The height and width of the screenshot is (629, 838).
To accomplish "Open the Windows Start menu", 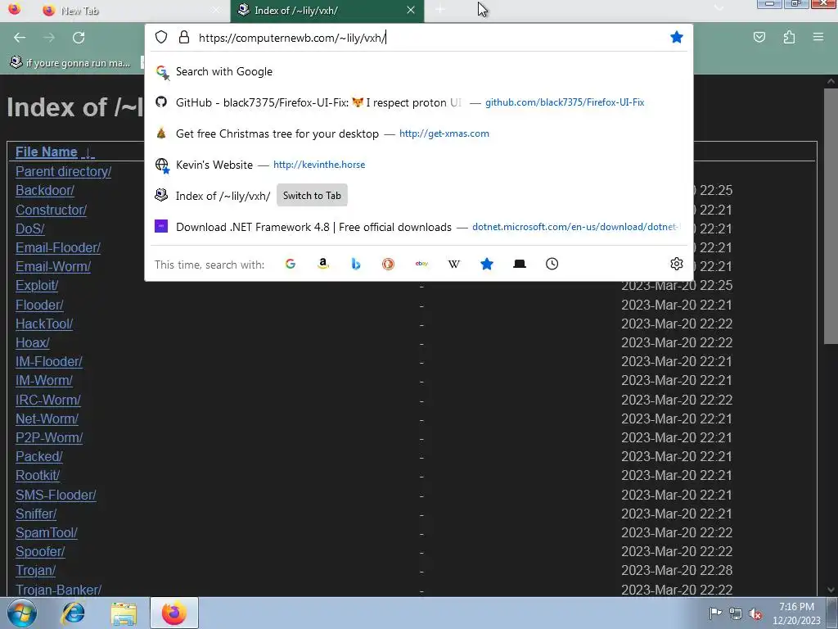I will point(21,613).
